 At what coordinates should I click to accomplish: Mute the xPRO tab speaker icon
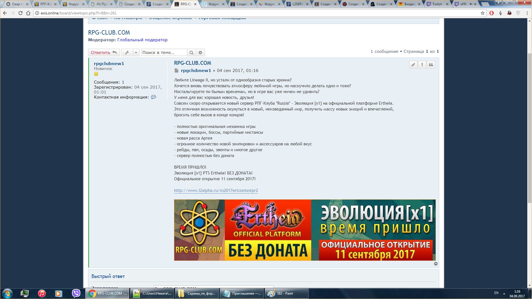pos(471,4)
